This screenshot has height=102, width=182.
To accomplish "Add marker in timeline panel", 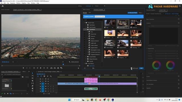I will [47, 76].
